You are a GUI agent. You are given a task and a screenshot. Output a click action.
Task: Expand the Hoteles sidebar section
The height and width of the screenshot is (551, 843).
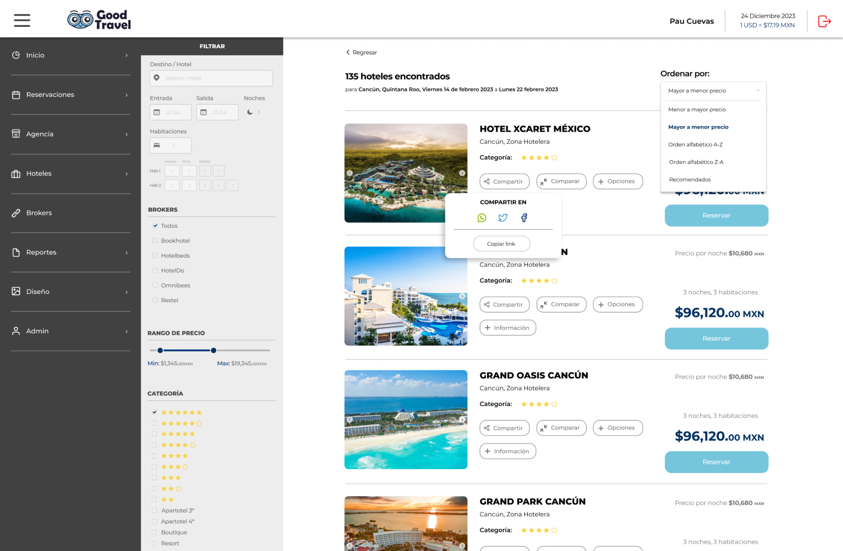click(x=71, y=174)
